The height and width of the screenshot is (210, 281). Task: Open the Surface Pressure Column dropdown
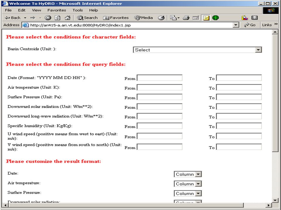coord(188,193)
